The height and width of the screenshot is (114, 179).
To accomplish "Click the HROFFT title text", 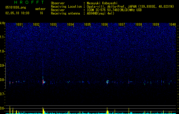I will [29, 2].
